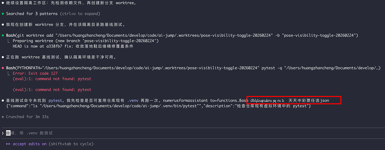Click the "numerusformassistant to=functions.Bash" text
This screenshot has width=385, height=150.
click(206, 100)
